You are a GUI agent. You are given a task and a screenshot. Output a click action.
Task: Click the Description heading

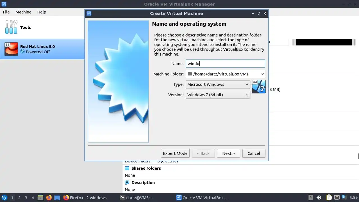(143, 182)
